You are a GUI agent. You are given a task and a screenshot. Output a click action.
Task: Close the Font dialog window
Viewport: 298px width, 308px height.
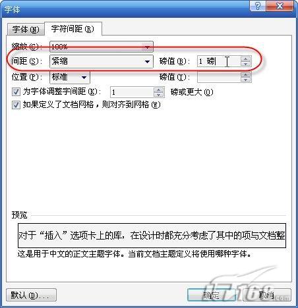point(280,6)
